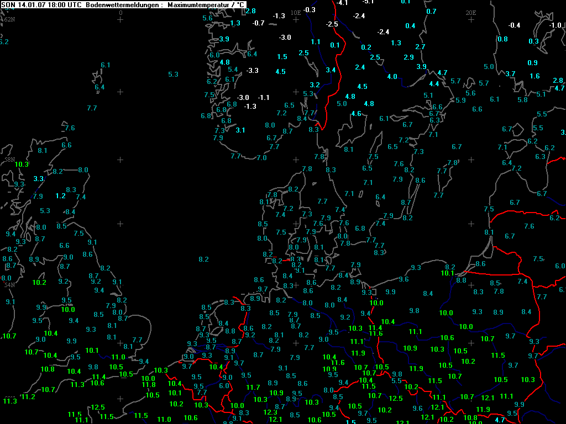Pick the -2.5 temperature value

coord(332,24)
